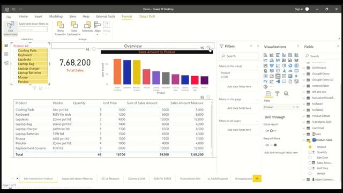Click the orange bar in chart
The width and height of the screenshot is (343, 193).
pyautogui.click(x=117, y=71)
